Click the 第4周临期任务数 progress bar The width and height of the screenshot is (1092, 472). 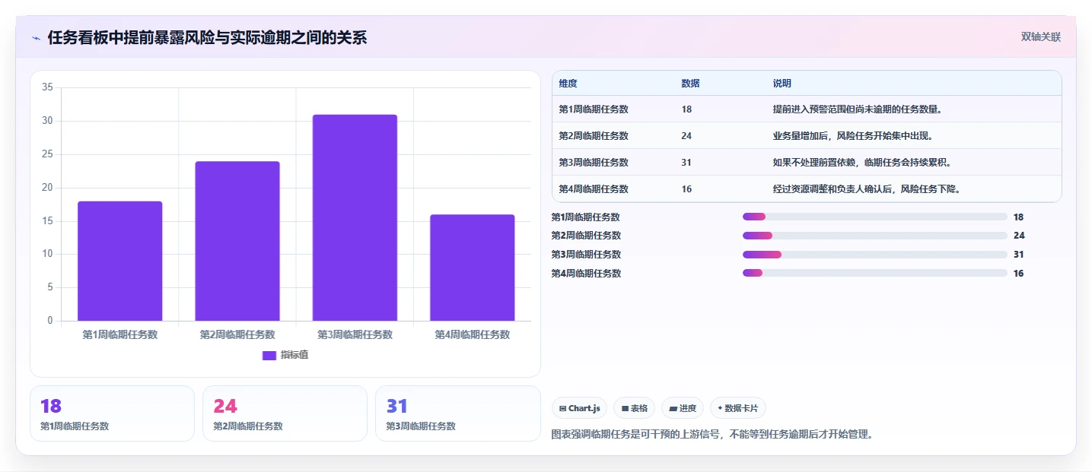875,273
